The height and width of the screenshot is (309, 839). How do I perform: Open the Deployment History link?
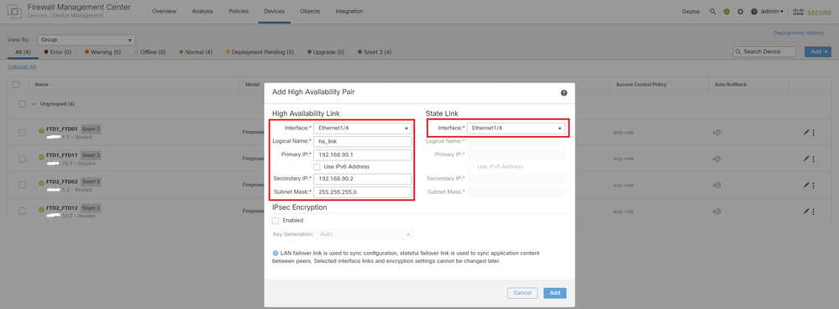(x=799, y=33)
